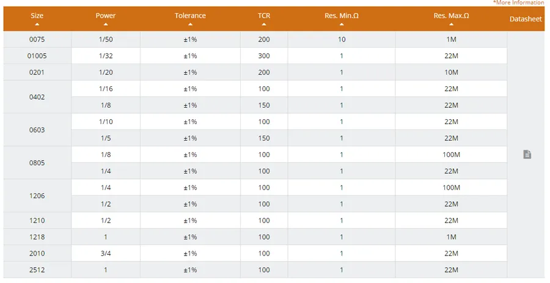Select the 0805 size cell
The image size is (550, 283).
point(37,163)
